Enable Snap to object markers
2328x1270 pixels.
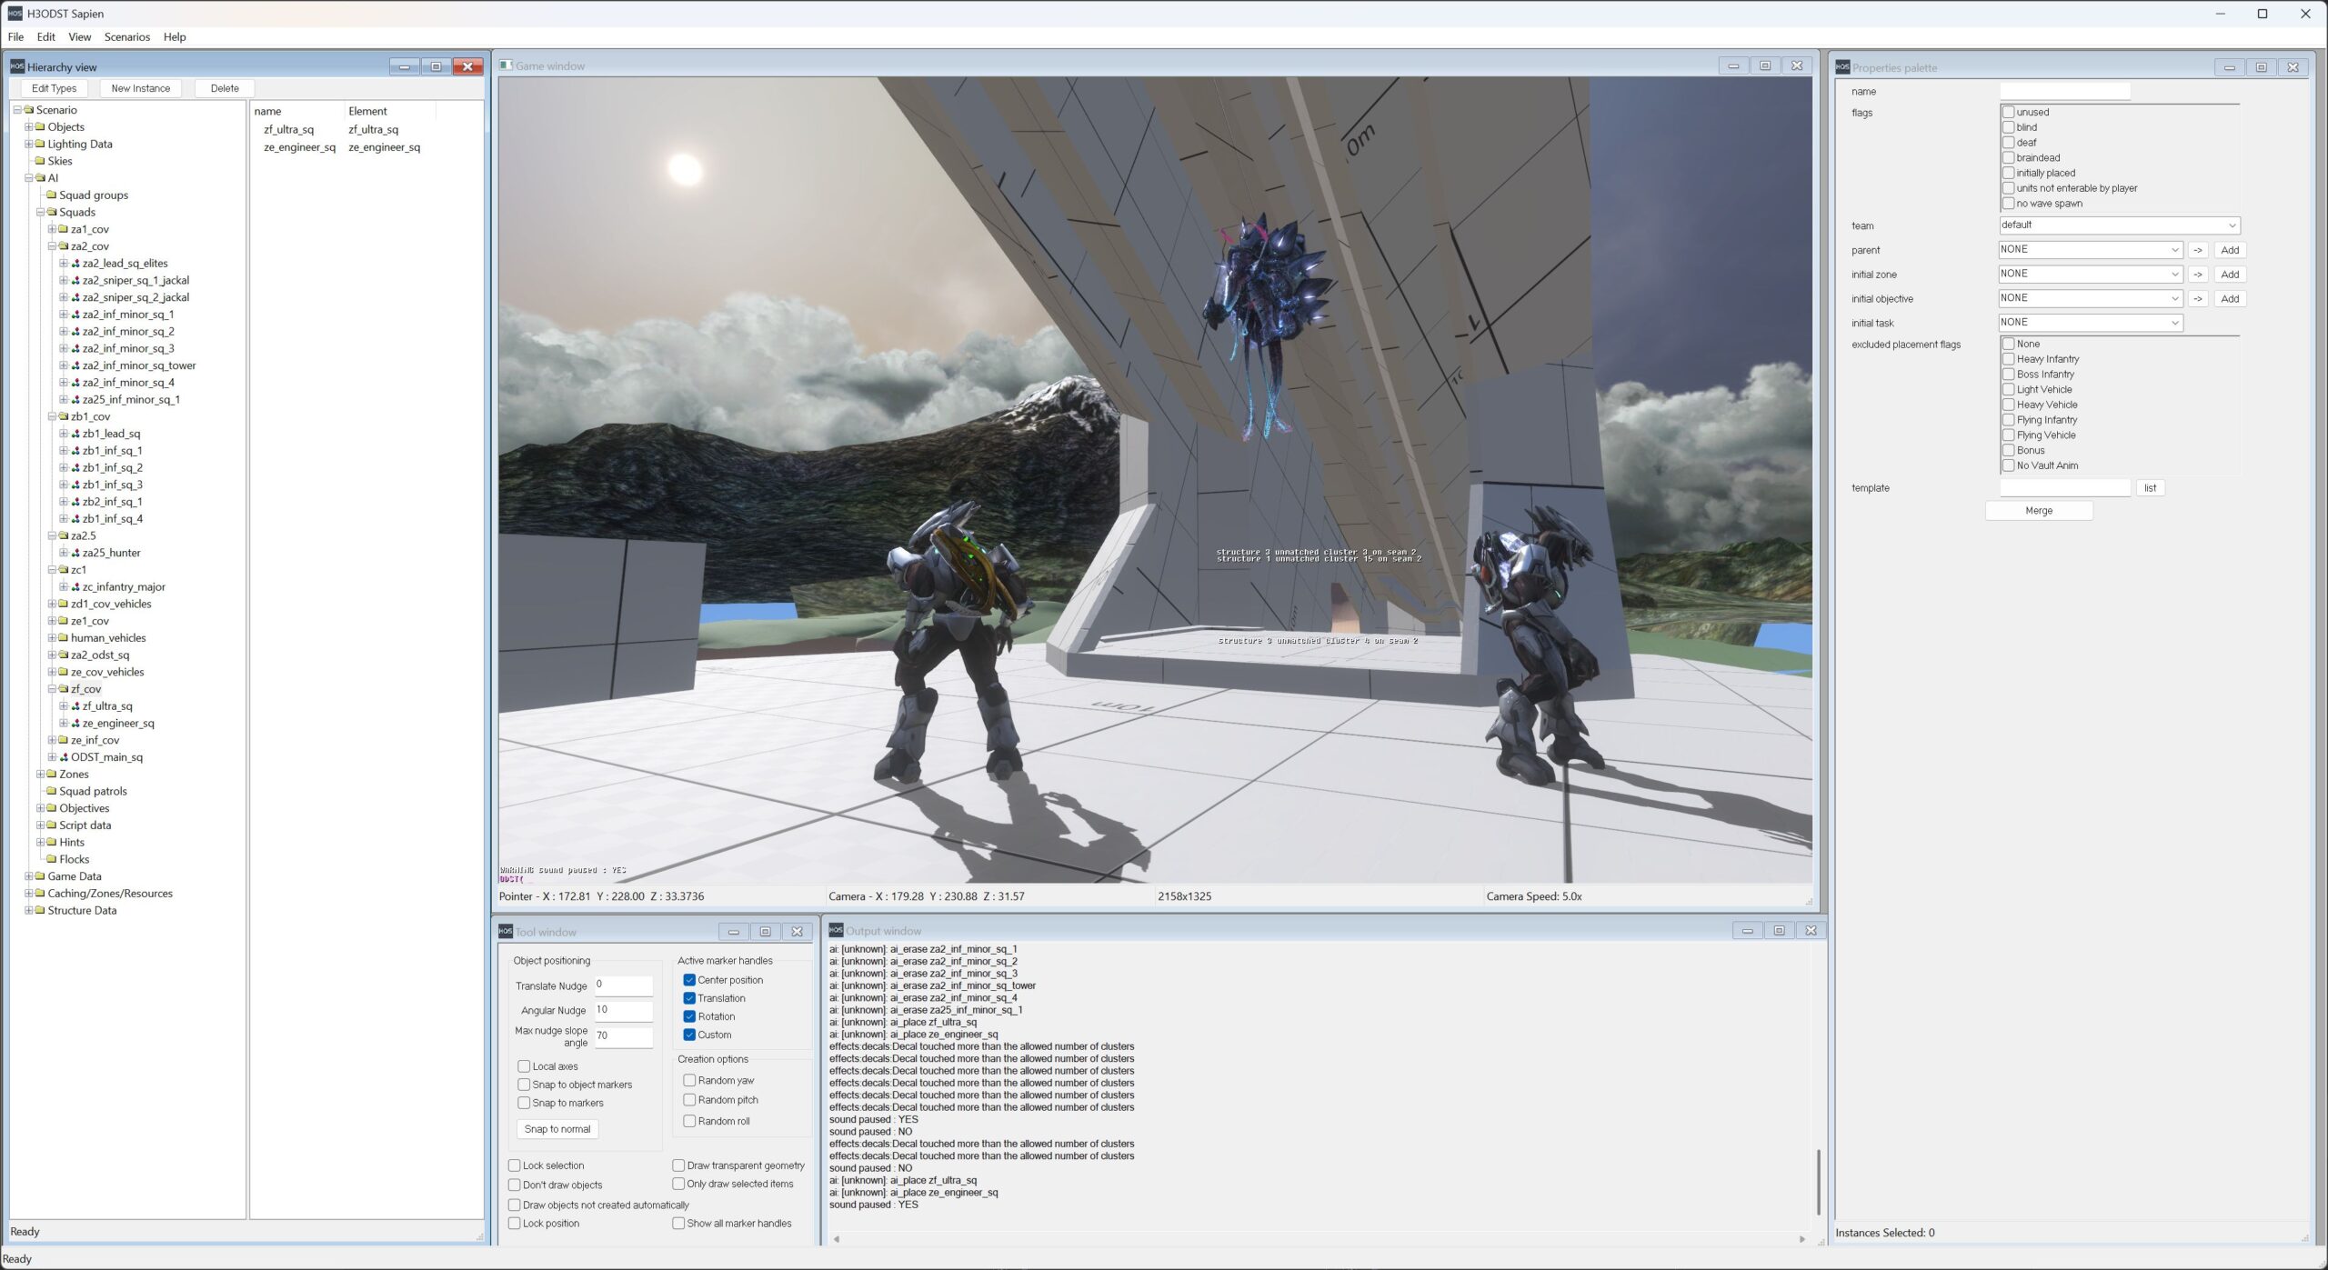point(524,1085)
